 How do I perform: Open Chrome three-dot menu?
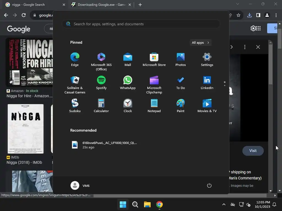tap(276, 15)
